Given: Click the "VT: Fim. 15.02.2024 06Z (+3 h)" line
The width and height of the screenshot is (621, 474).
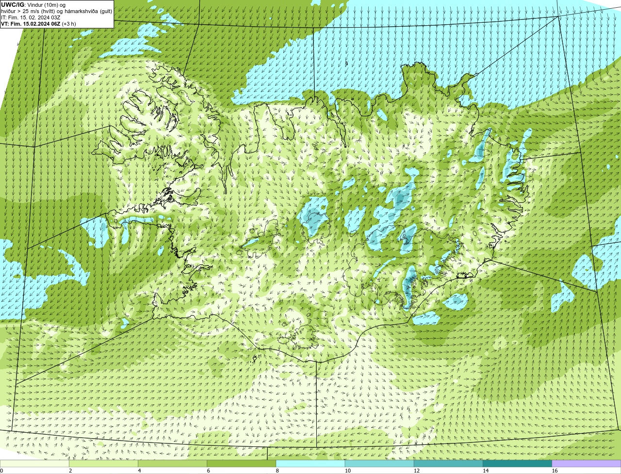Looking at the screenshot, I should (x=38, y=23).
